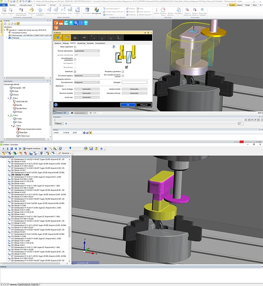Click the blue up-arrow icon in viewport toolbar
This screenshot has width=263, height=286.
pyautogui.click(x=71, y=23)
